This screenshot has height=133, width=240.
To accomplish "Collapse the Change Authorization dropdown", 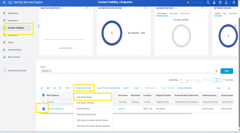I will [x=84, y=88].
